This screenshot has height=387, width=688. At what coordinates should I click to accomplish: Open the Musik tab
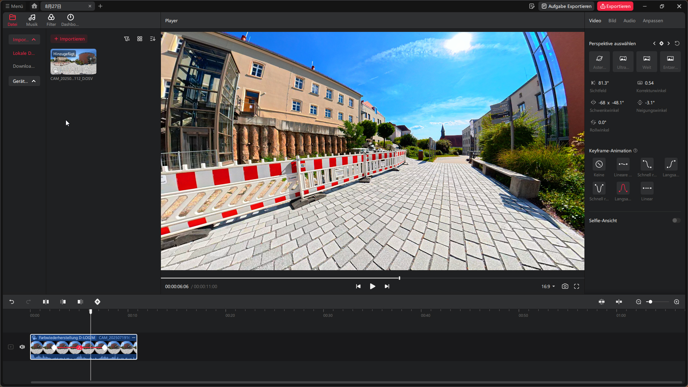tap(32, 20)
